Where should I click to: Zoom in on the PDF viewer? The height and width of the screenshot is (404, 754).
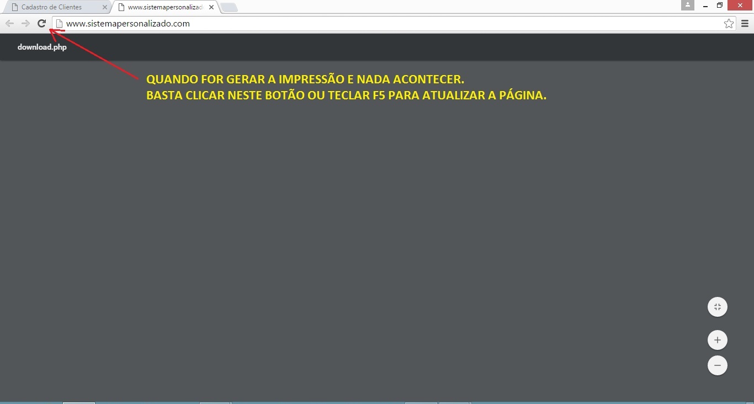717,340
